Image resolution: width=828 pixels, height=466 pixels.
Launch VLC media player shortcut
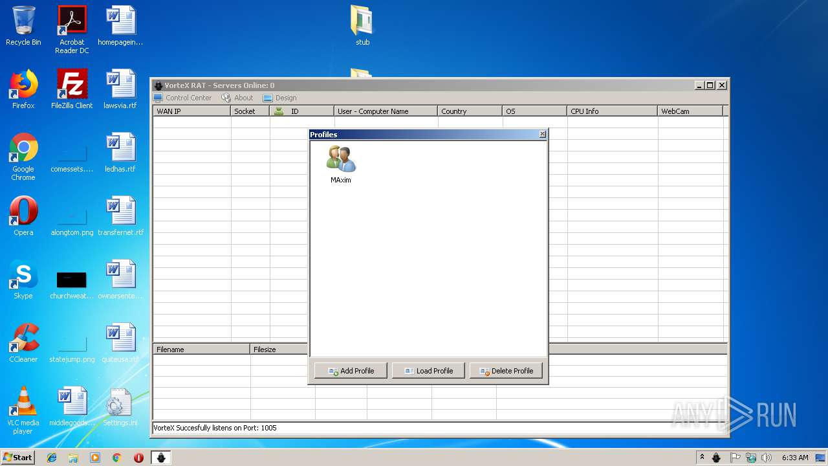[x=23, y=410]
